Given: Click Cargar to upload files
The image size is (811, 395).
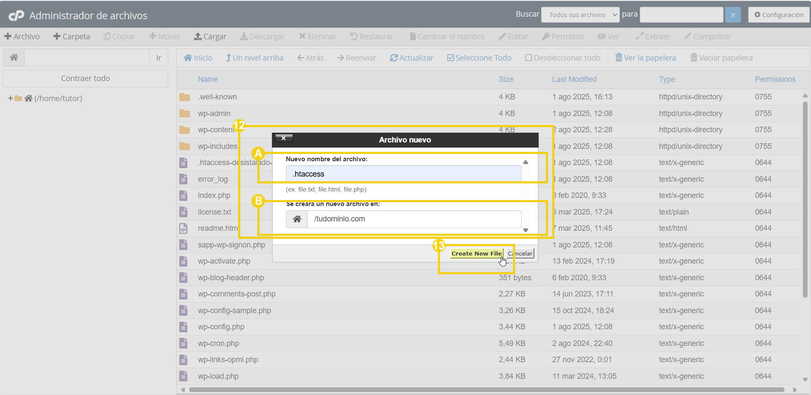Looking at the screenshot, I should (x=210, y=37).
